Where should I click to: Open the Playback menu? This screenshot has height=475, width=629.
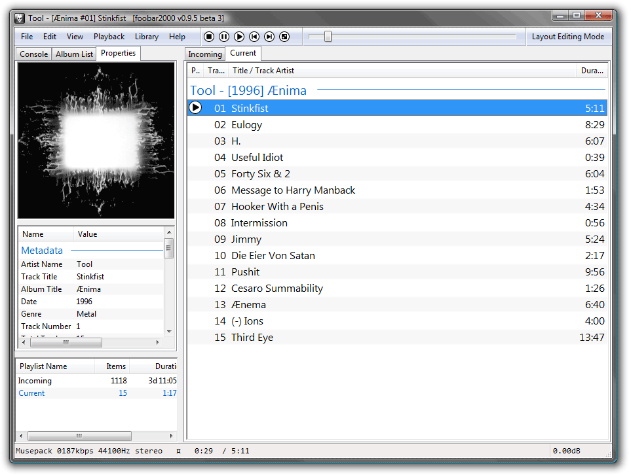click(x=108, y=37)
